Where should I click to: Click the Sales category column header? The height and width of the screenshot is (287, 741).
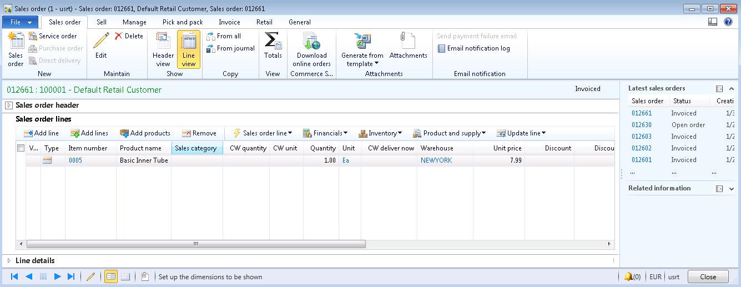tap(197, 148)
